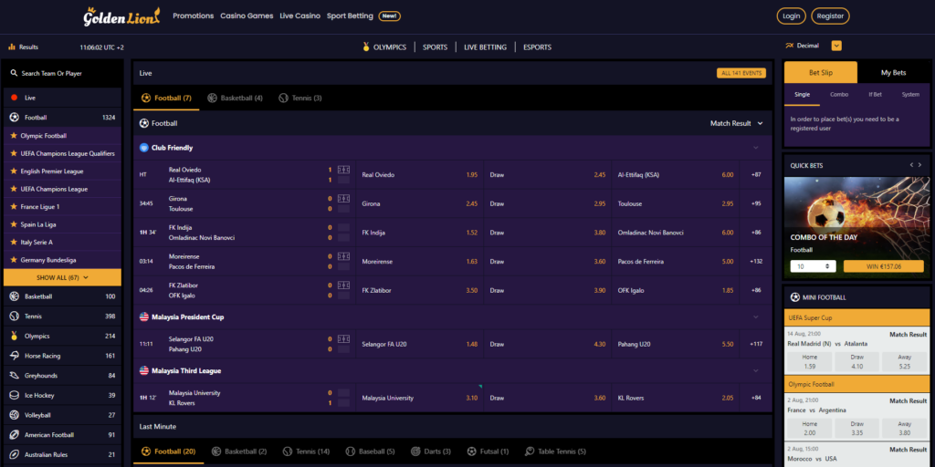The image size is (935, 467).
Task: Select Home 1.59 for Real Madrid vs Atalanta
Action: (x=810, y=361)
